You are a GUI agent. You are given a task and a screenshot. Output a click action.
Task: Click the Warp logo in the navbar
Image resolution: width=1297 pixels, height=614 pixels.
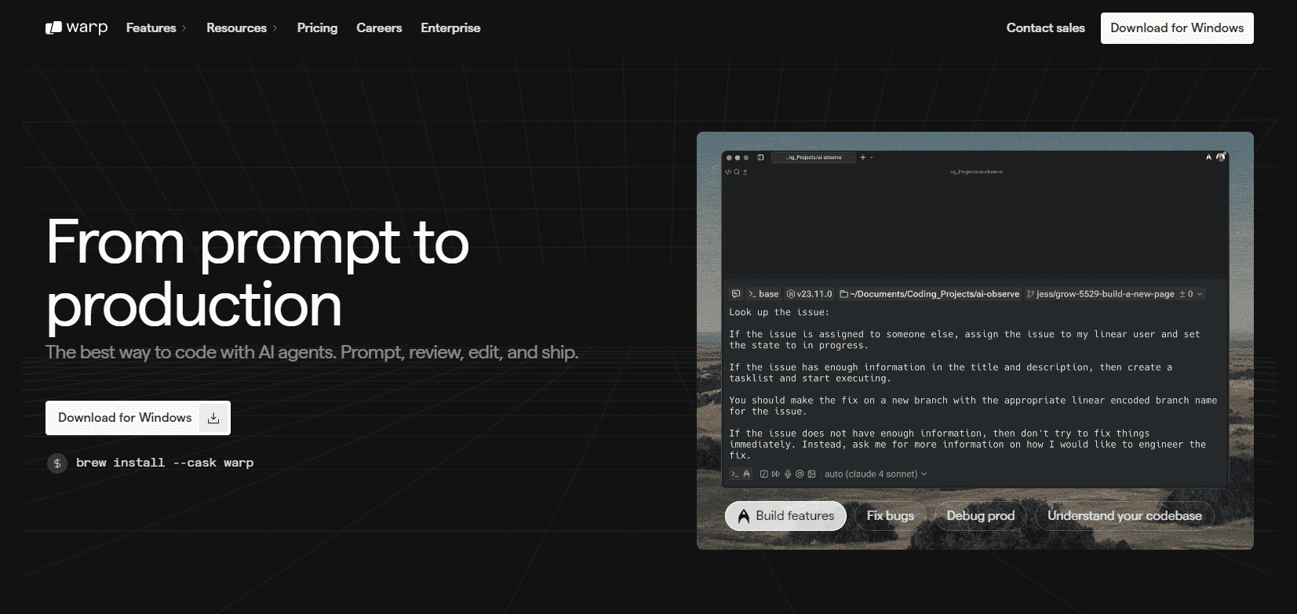tap(76, 28)
